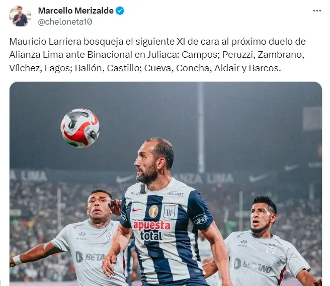The width and height of the screenshot is (330, 286).
Task: Click the right defender's face
Action: click(261, 217)
